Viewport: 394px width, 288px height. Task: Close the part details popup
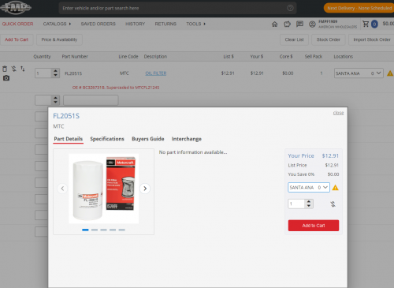(x=338, y=113)
